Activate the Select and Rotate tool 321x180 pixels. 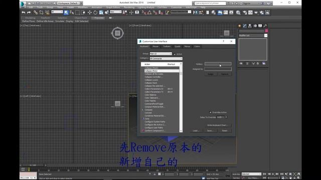[x=95, y=12]
